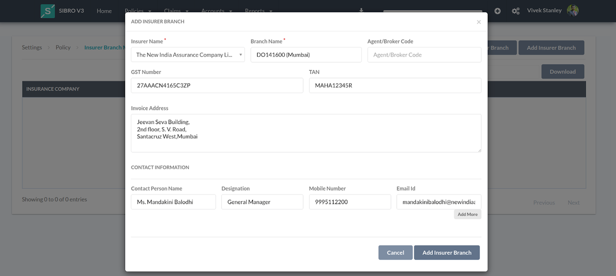Image resolution: width=616 pixels, height=276 pixels.
Task: Click into the GST Number field
Action: pyautogui.click(x=217, y=86)
